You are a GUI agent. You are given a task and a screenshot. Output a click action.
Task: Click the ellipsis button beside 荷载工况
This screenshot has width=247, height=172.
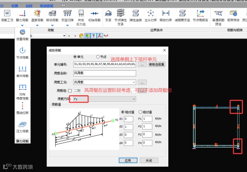pyautogui.click(x=142, y=82)
